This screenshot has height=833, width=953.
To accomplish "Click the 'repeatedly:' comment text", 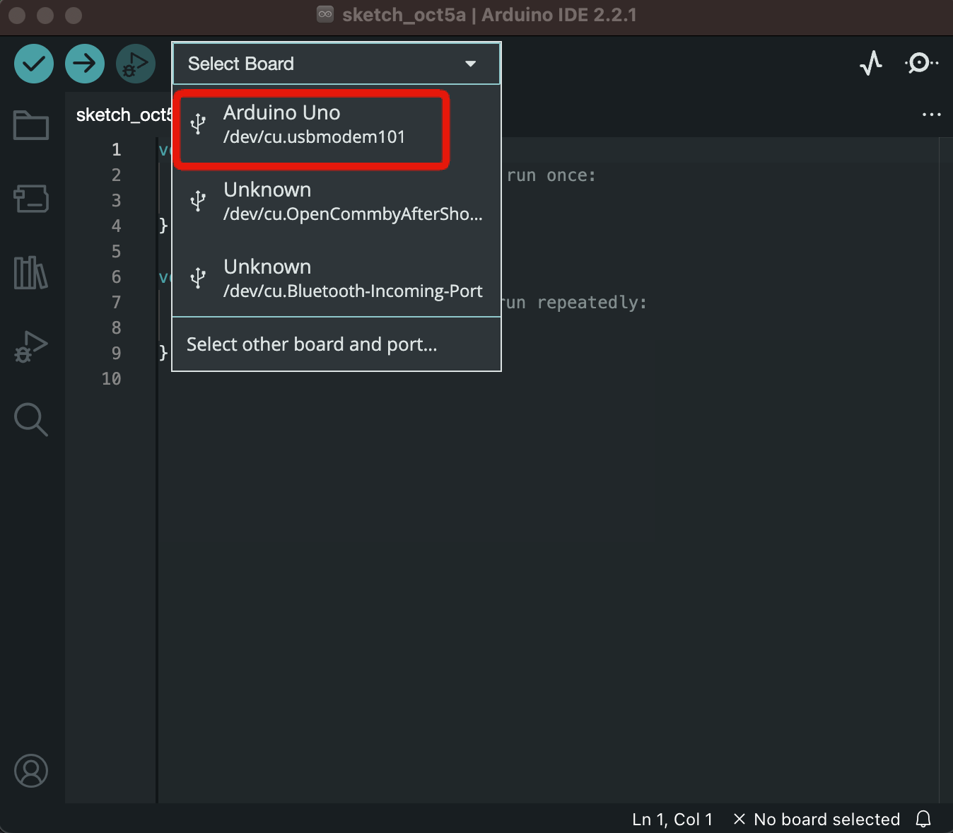I will [592, 303].
